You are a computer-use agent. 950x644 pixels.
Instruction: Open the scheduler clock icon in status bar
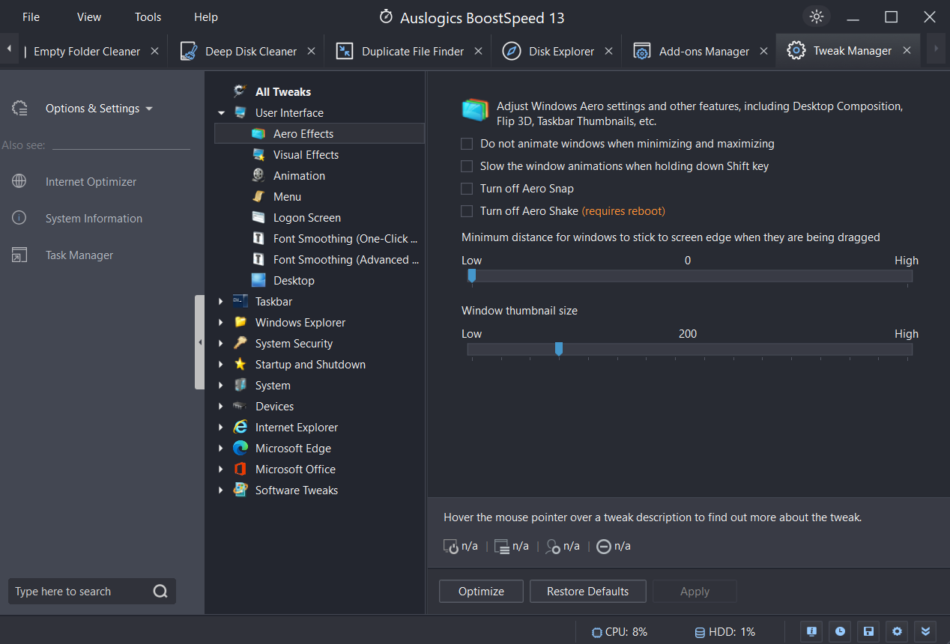[840, 631]
